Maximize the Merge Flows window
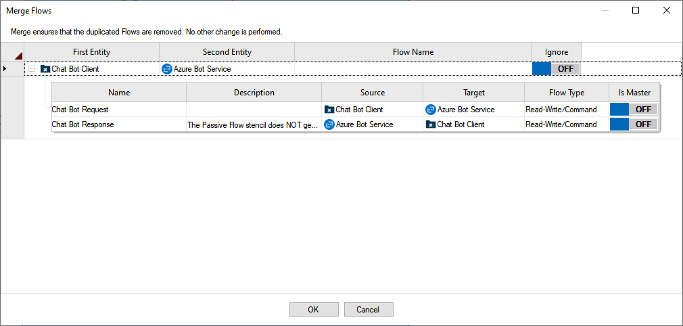This screenshot has height=326, width=683. 636,10
